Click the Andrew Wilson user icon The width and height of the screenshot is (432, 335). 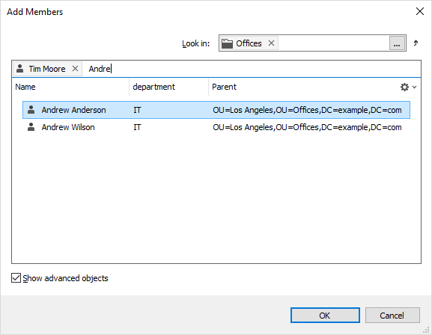31,127
